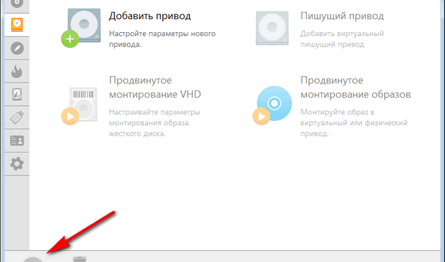445x262 pixels.
Task: Choose the Пишущий привод tile
Action: pyautogui.click(x=320, y=28)
